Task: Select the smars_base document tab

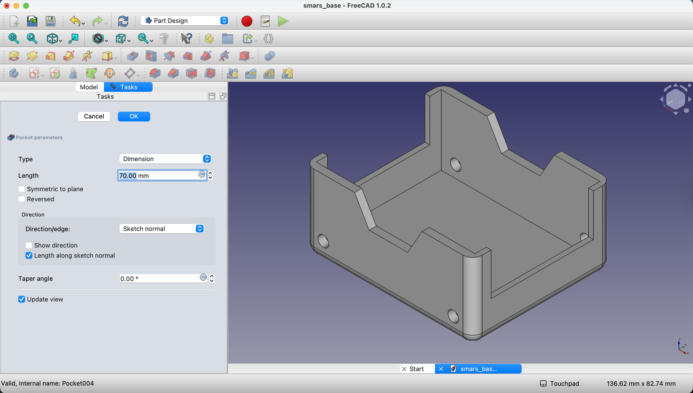Action: pyautogui.click(x=479, y=369)
